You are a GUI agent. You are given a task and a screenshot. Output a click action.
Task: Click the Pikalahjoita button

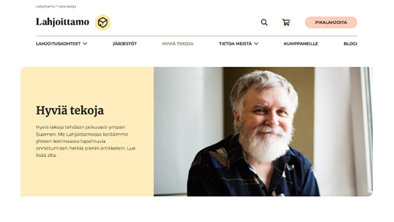331,22
